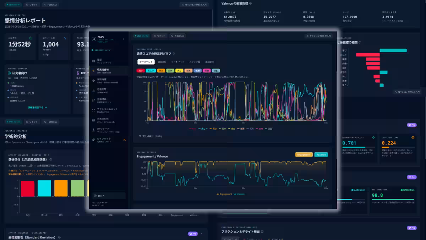Select the オーバーレイ tab
The image size is (426, 240).
pyautogui.click(x=146, y=62)
